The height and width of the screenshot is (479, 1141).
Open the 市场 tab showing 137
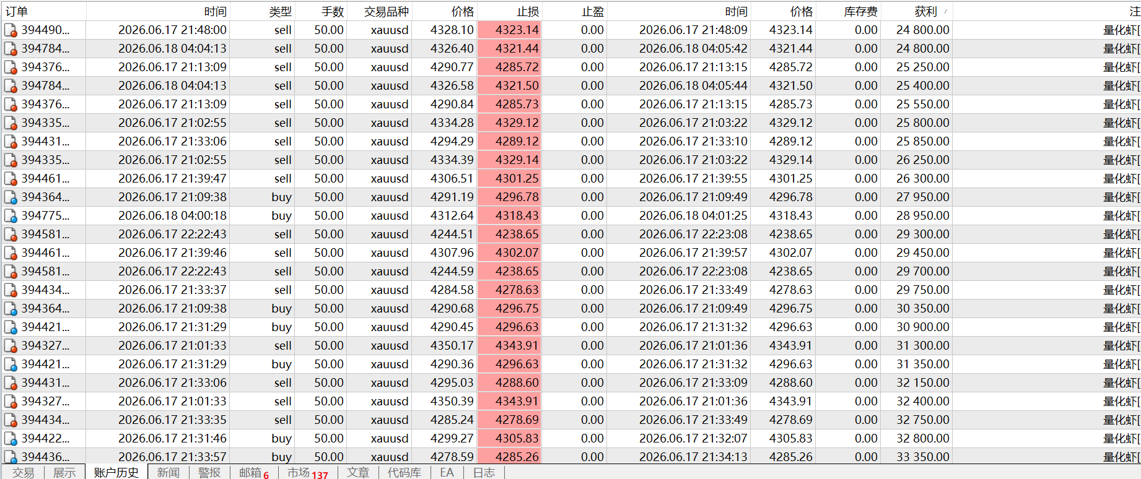[307, 472]
